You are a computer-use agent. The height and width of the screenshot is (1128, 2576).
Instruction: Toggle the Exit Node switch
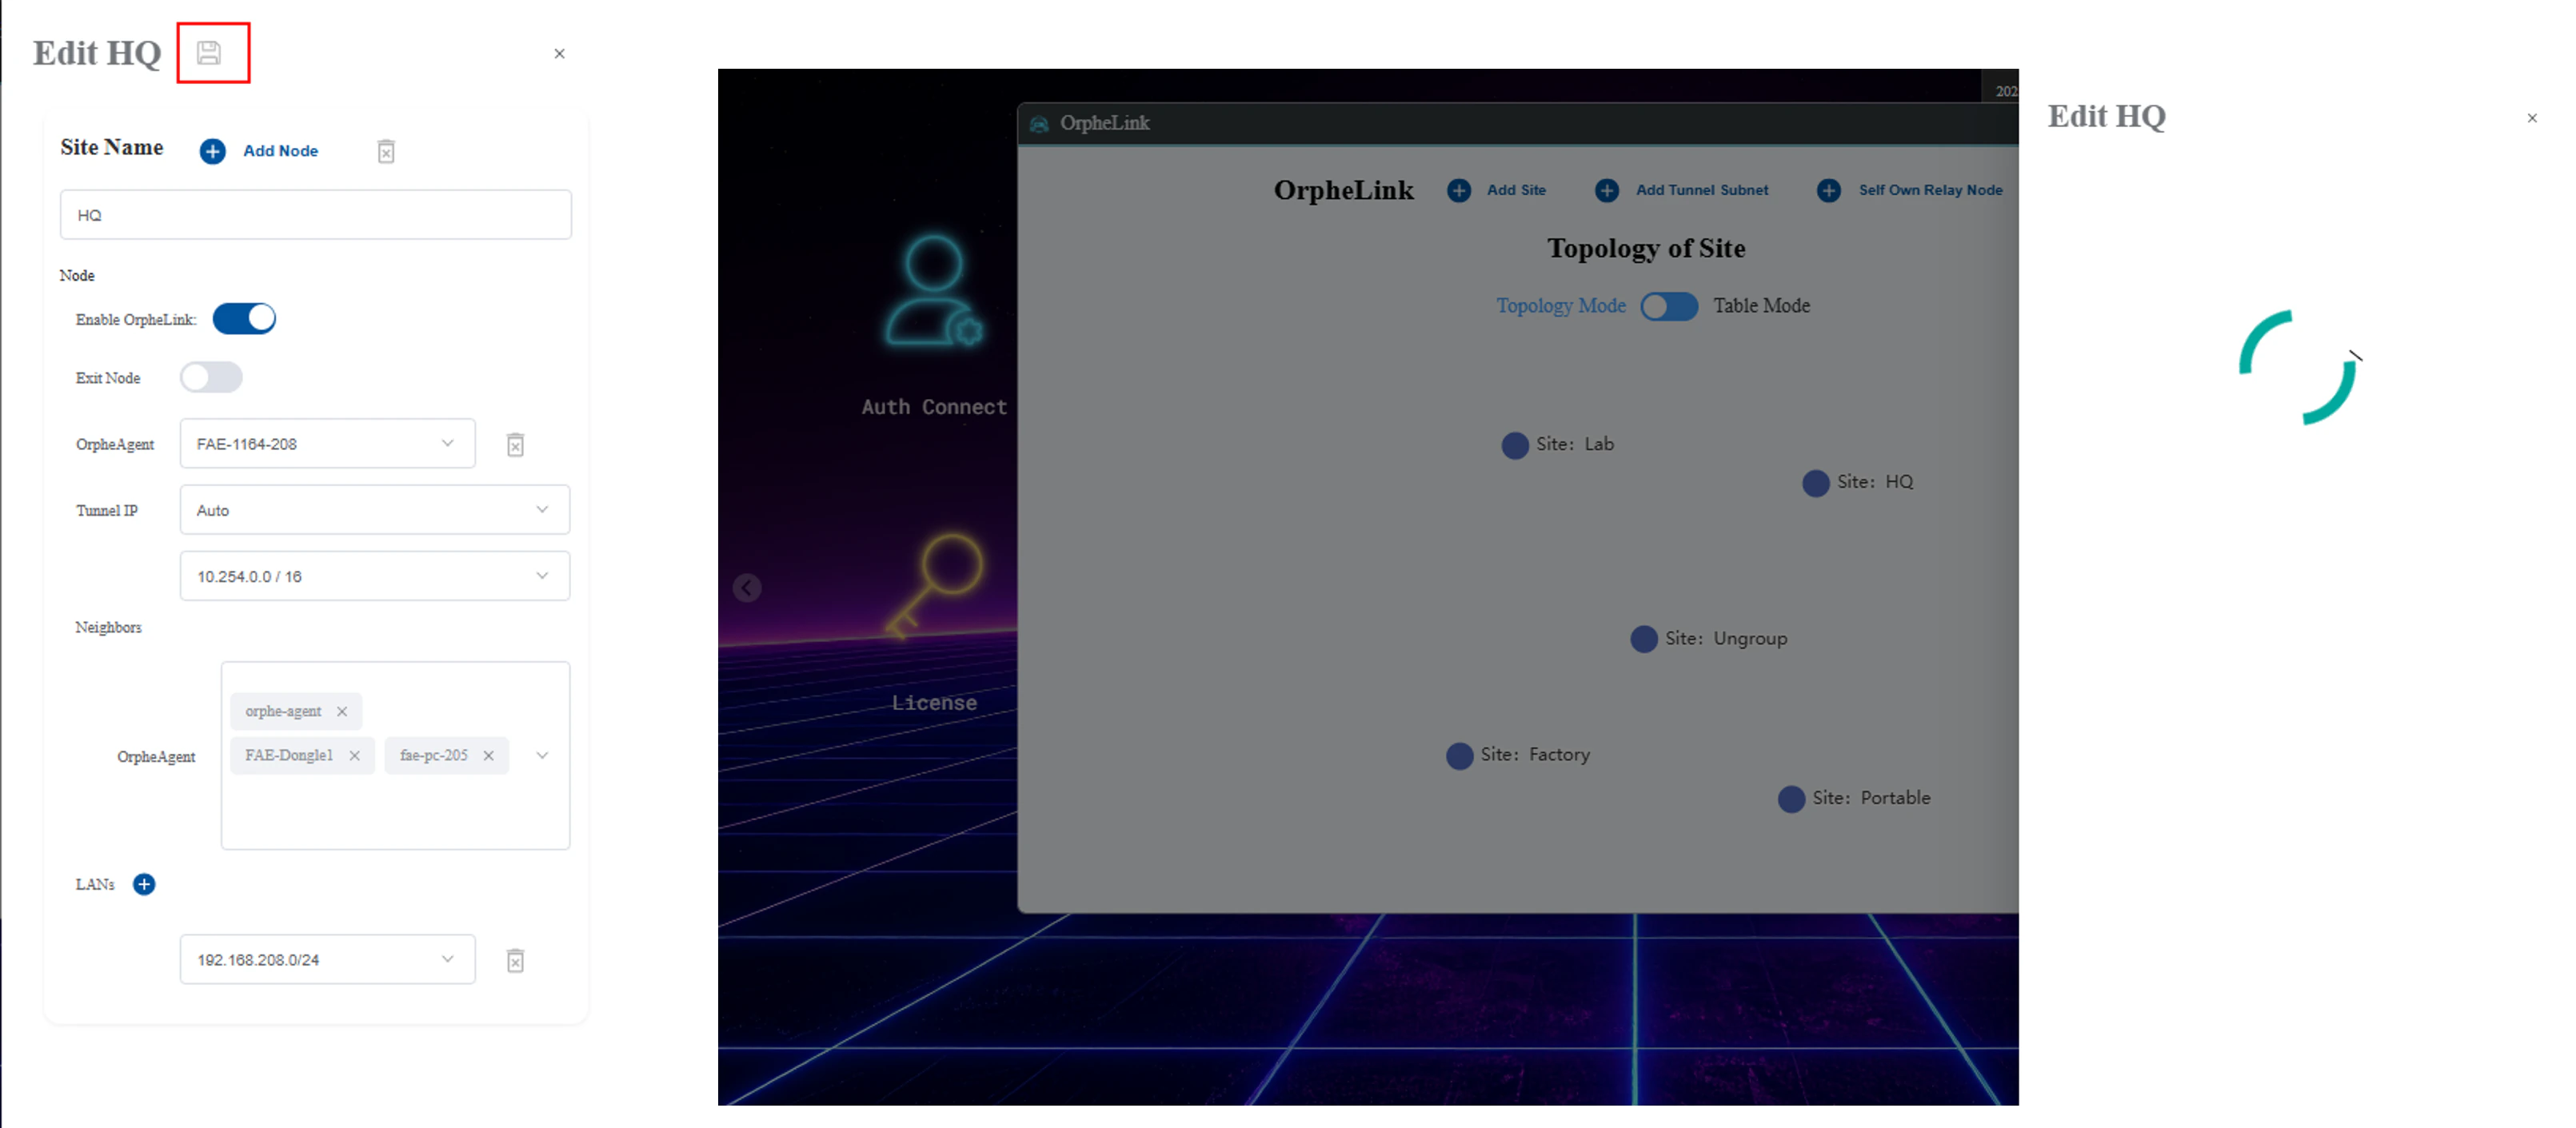211,377
